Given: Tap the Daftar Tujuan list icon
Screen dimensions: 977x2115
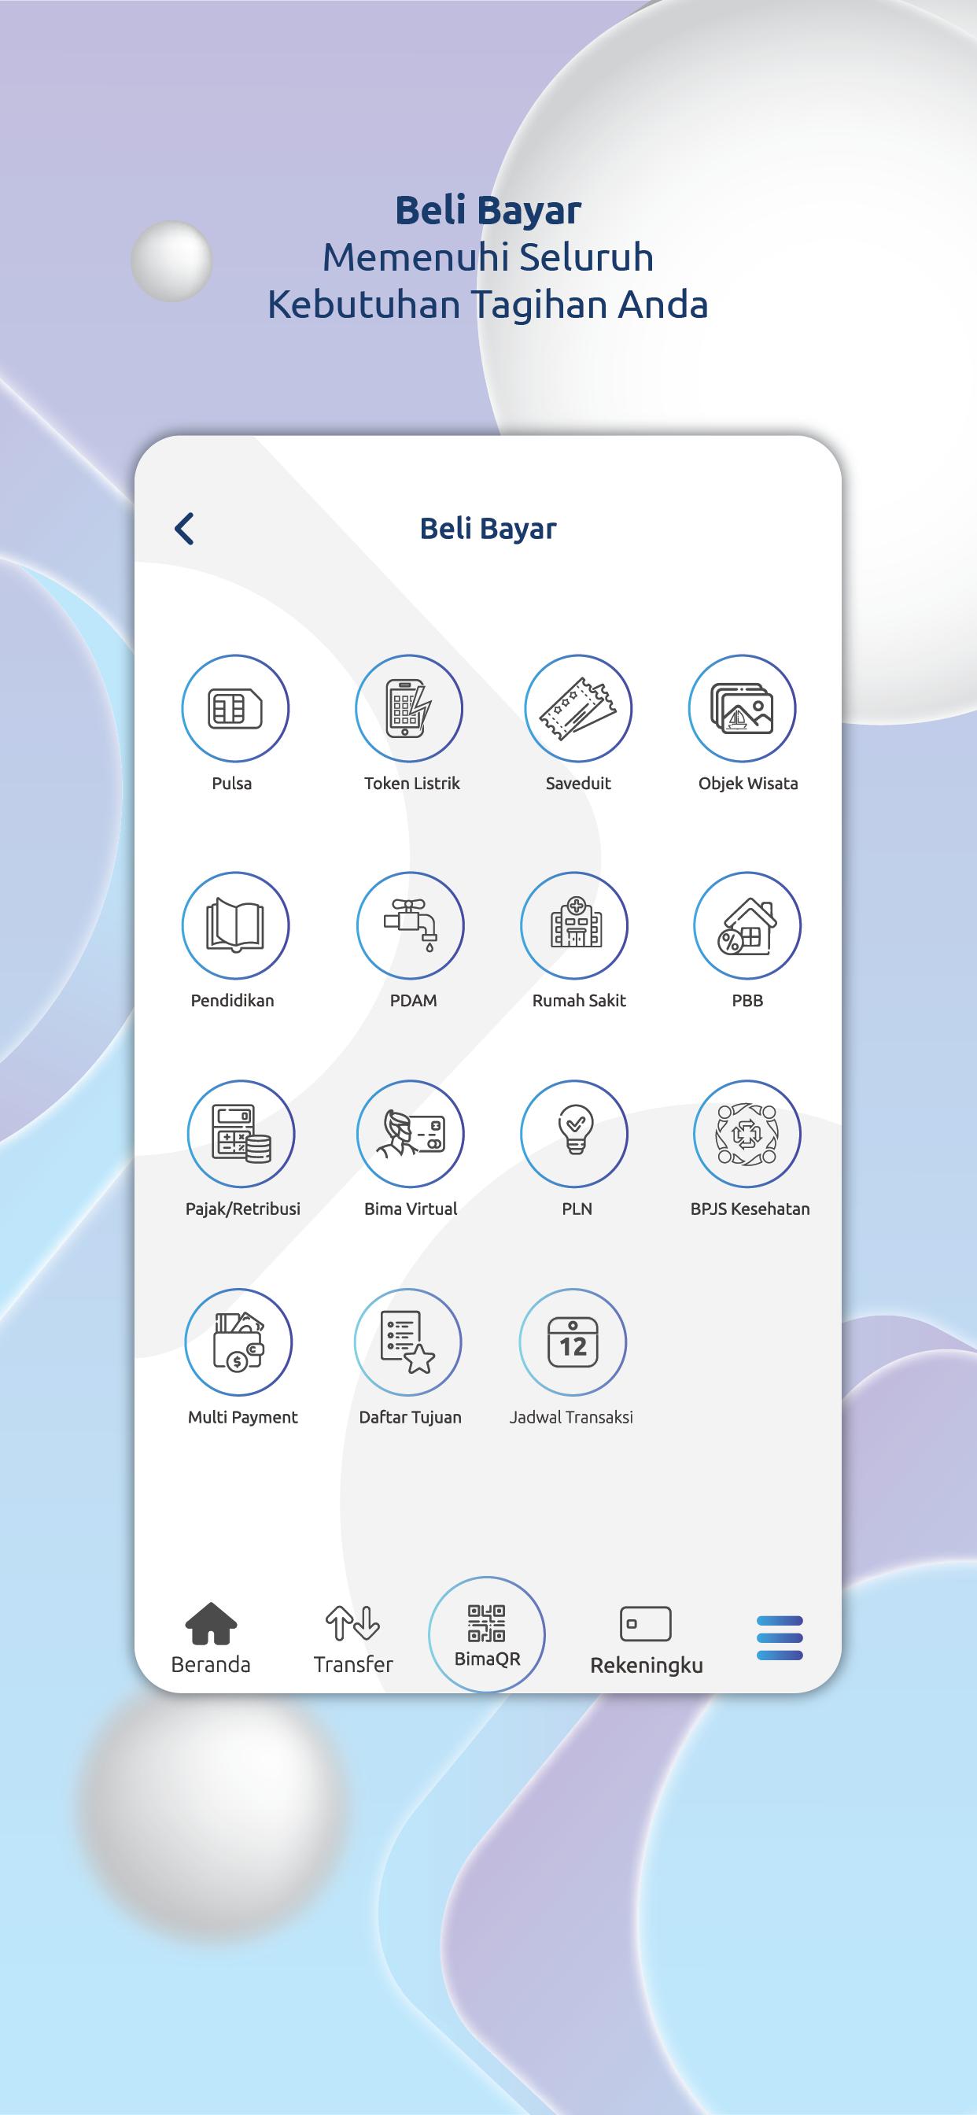Looking at the screenshot, I should 408,1342.
